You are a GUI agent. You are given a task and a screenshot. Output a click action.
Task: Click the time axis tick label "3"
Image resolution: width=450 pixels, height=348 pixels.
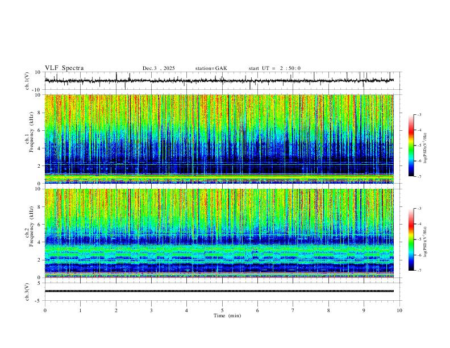coord(151,310)
